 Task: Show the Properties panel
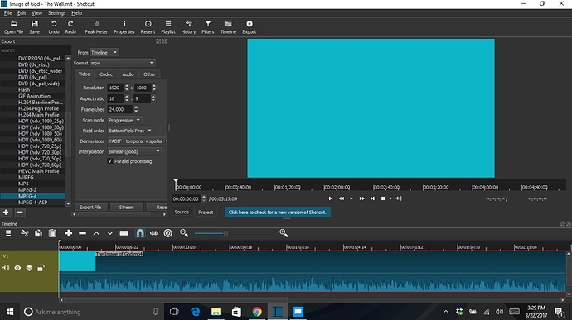coord(124,27)
